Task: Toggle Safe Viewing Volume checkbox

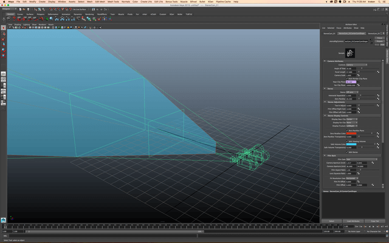Action: [x=347, y=142]
